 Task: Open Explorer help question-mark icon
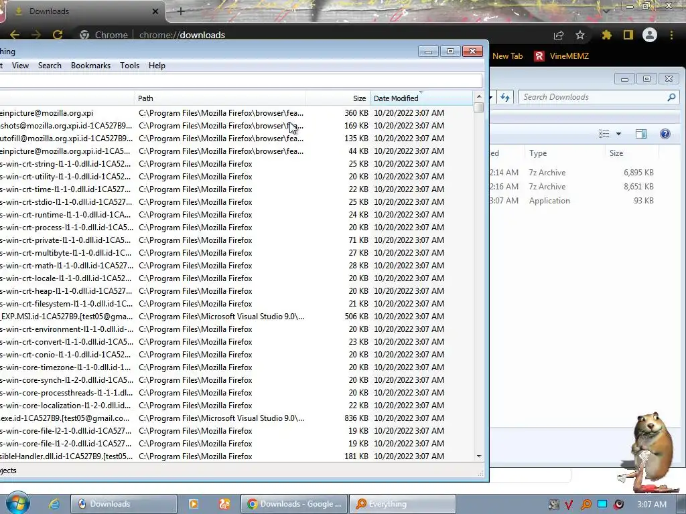[665, 134]
